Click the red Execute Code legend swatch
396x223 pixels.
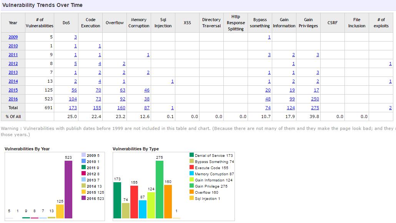(x=191, y=168)
